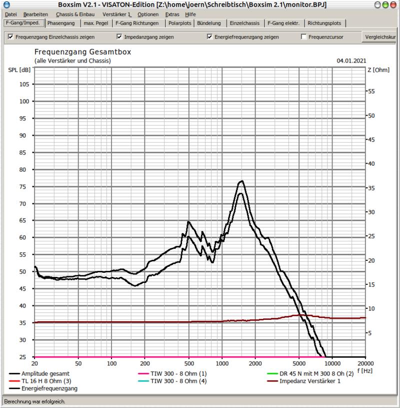Show the Bündelung tab
The width and height of the screenshot is (400, 408).
[209, 23]
